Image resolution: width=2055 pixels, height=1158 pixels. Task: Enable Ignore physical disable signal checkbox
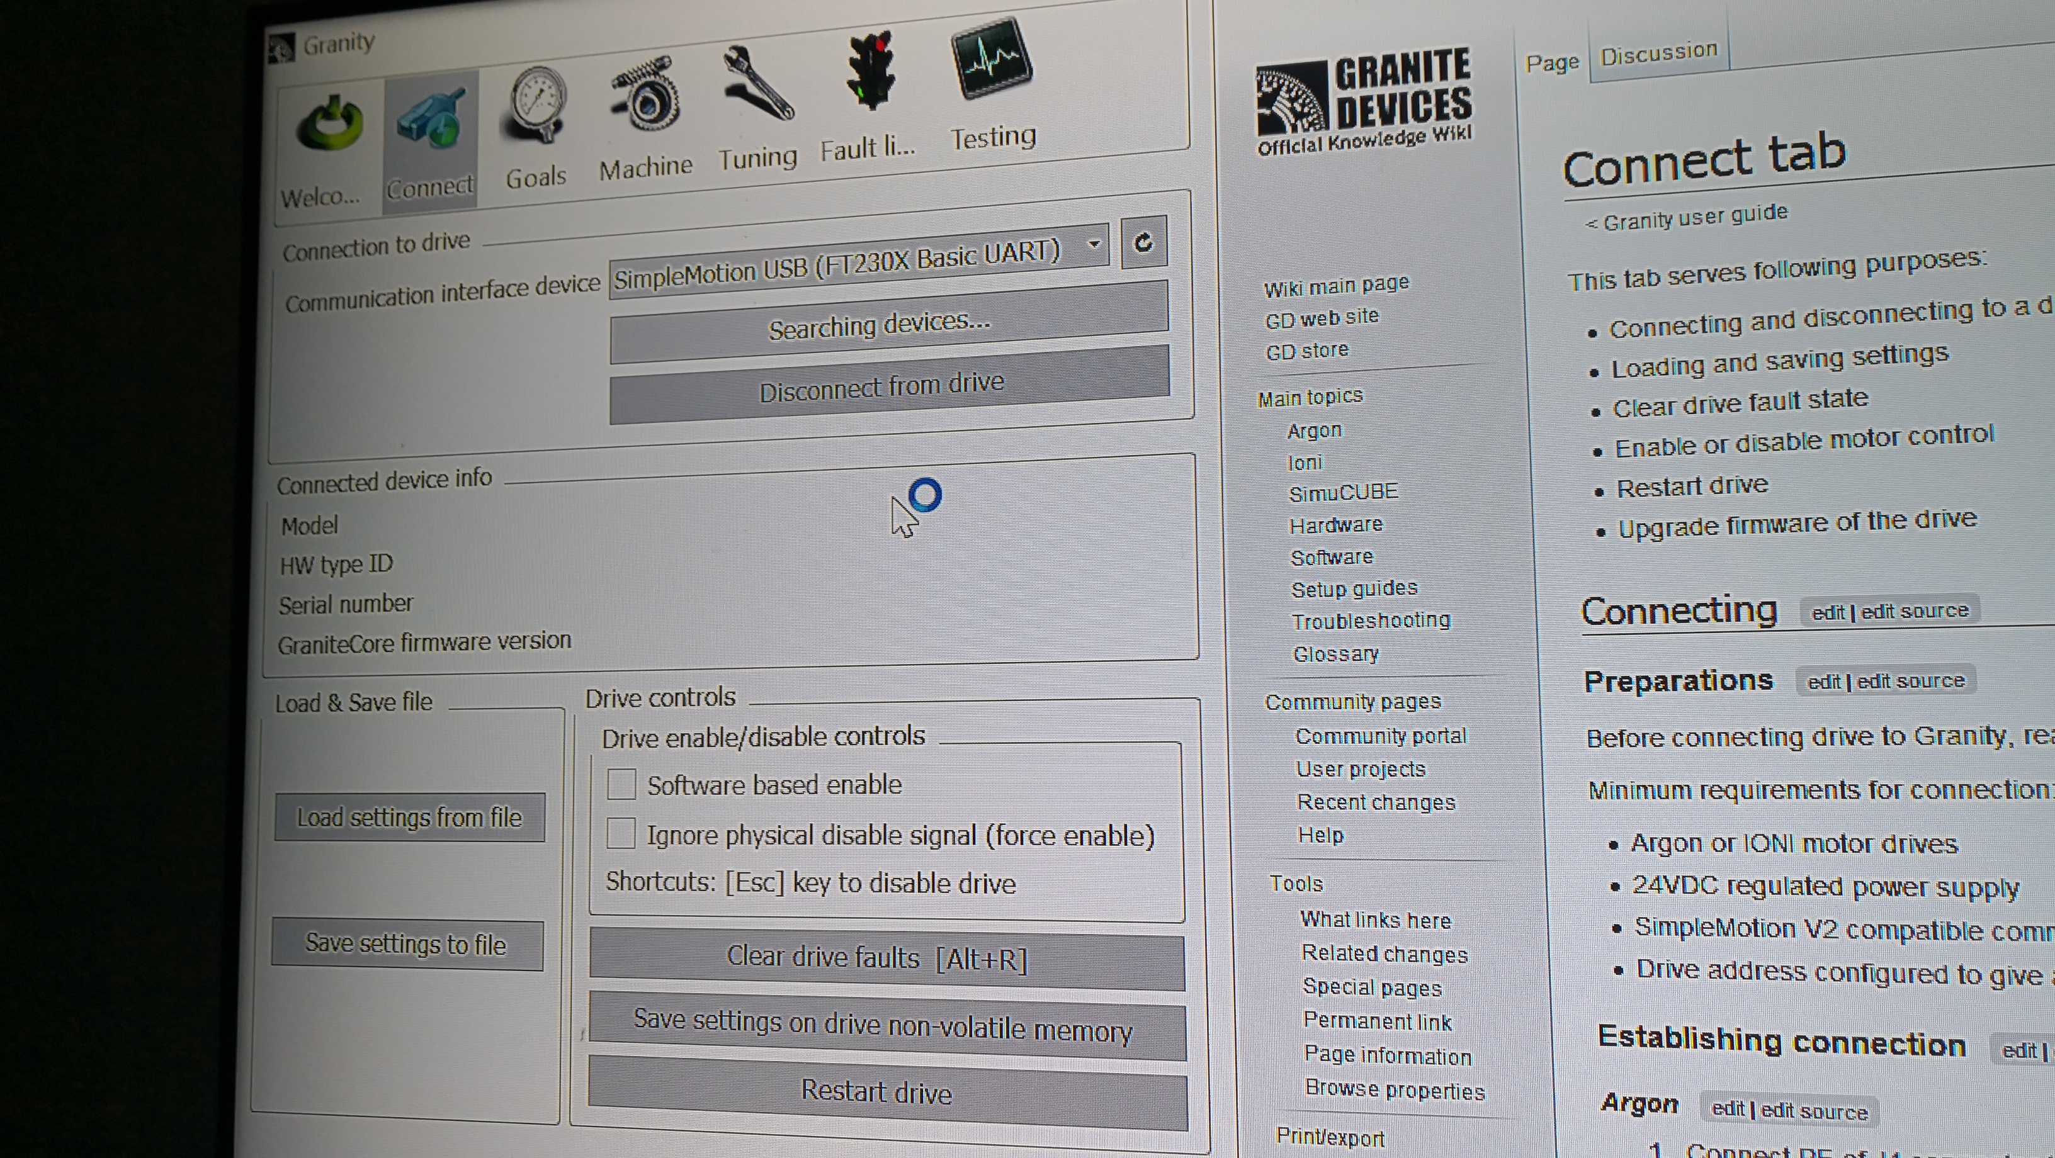point(618,835)
